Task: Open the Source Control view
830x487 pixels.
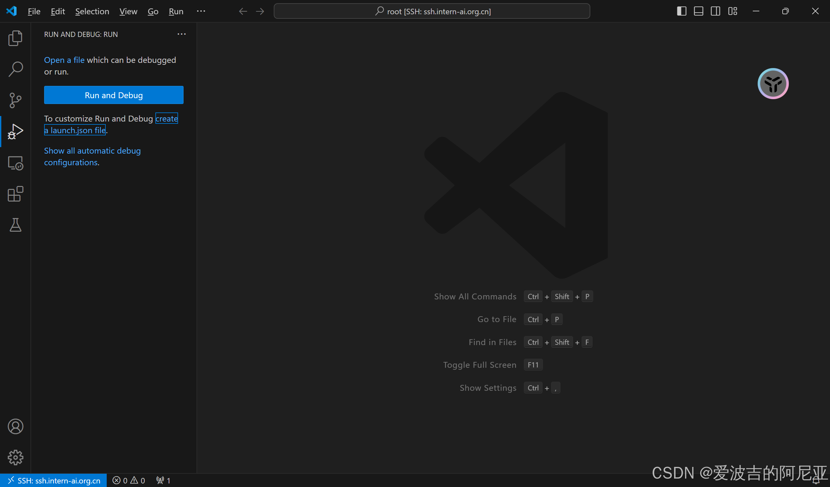Action: click(15, 100)
